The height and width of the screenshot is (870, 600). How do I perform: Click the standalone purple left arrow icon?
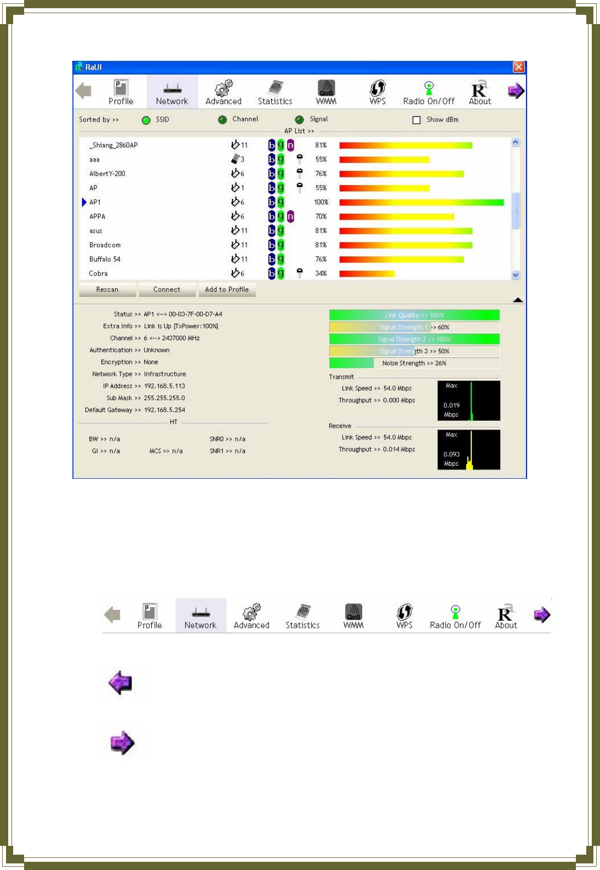click(x=121, y=683)
